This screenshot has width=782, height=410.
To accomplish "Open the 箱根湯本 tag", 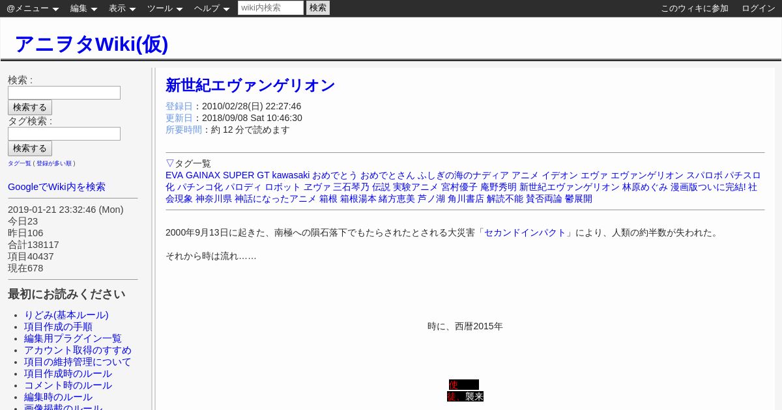I will pyautogui.click(x=358, y=199).
